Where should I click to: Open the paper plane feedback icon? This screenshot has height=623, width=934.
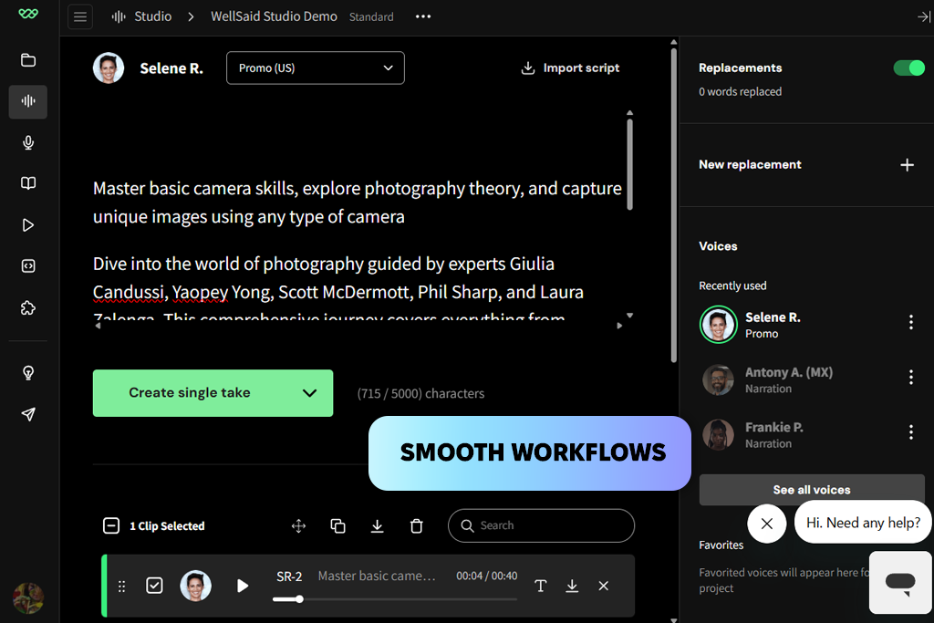click(28, 414)
